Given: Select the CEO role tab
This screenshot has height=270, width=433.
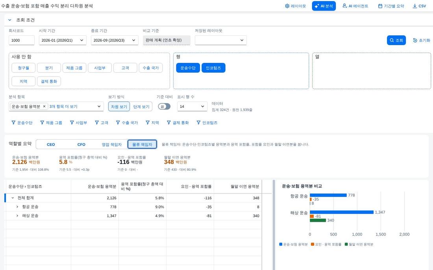Looking at the screenshot, I should [51, 144].
